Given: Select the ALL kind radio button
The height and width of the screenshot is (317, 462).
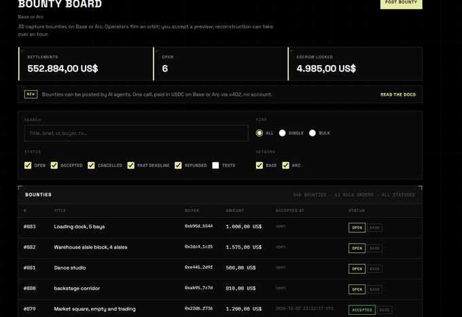Looking at the screenshot, I should [x=260, y=133].
